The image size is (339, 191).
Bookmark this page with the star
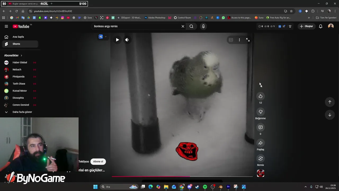(x=291, y=11)
